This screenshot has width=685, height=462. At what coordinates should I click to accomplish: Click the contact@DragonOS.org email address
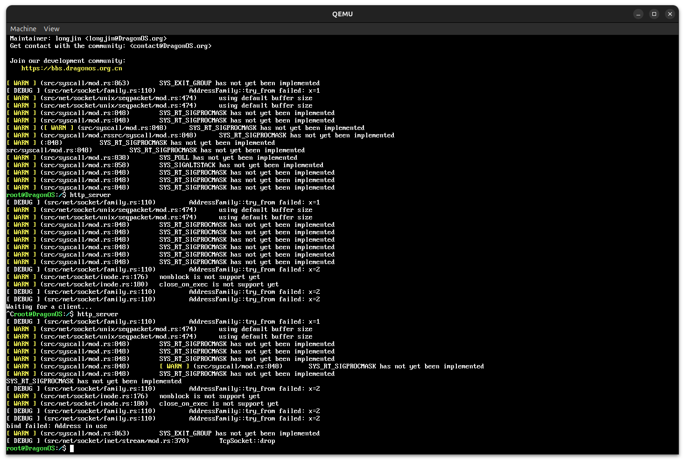[171, 46]
